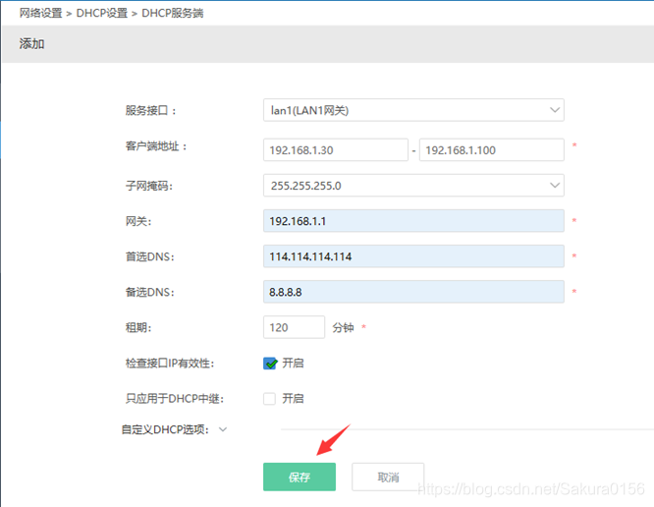Viewport: 654px width, 507px height.
Task: Click the 租期 label
Action: click(x=138, y=327)
